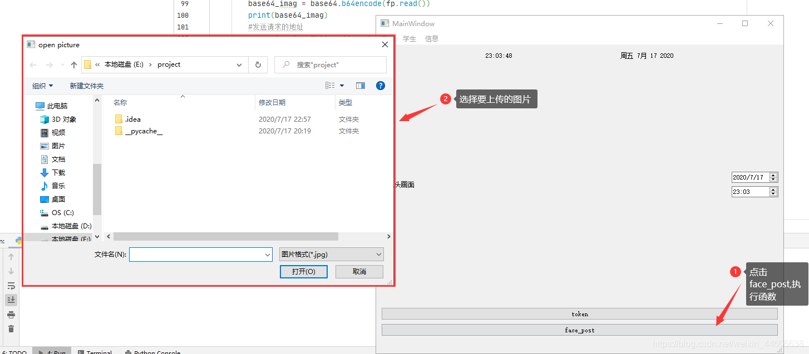Click file list horizontal scrollbar thumb
This screenshot has height=354, width=809.
225,236
